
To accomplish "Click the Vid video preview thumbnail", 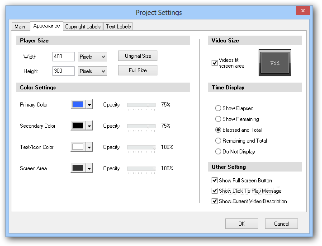I will click(x=275, y=63).
